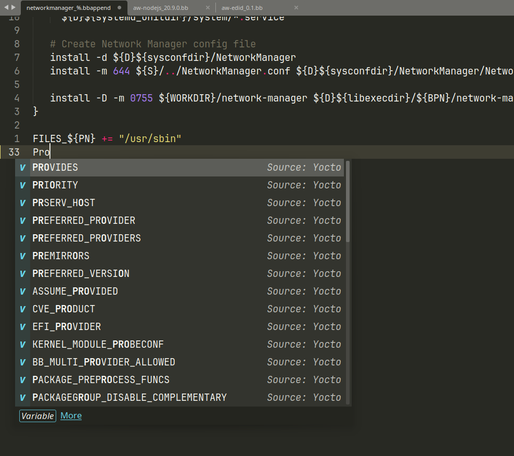Image resolution: width=514 pixels, height=456 pixels.
Task: Select PRIORITY completion
Action: (179, 185)
